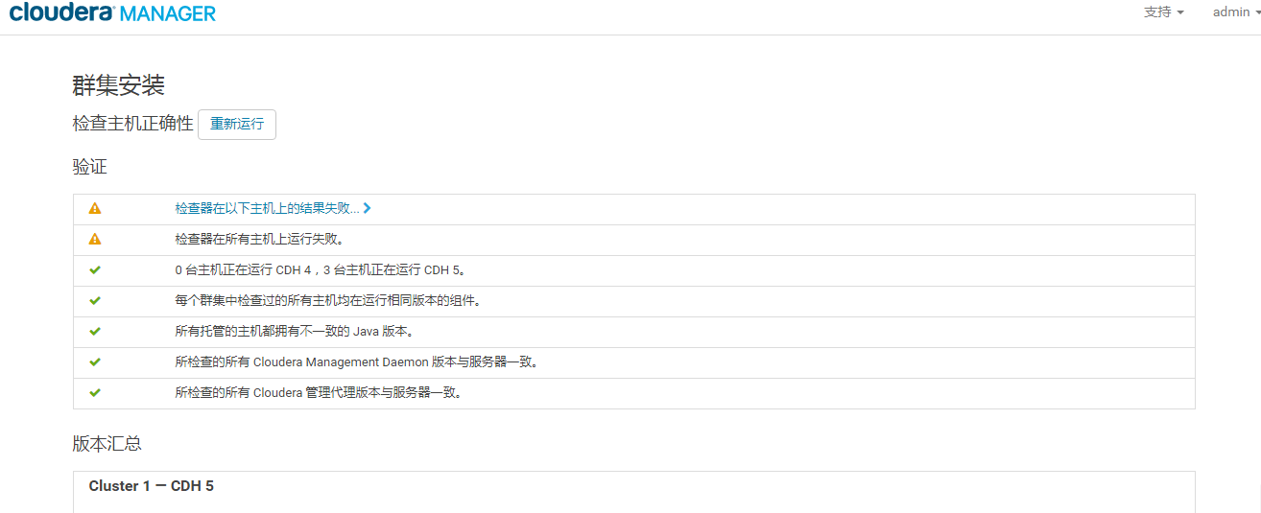Expand chevron next to 检查器在以下主机上的结果失败

pyautogui.click(x=368, y=208)
